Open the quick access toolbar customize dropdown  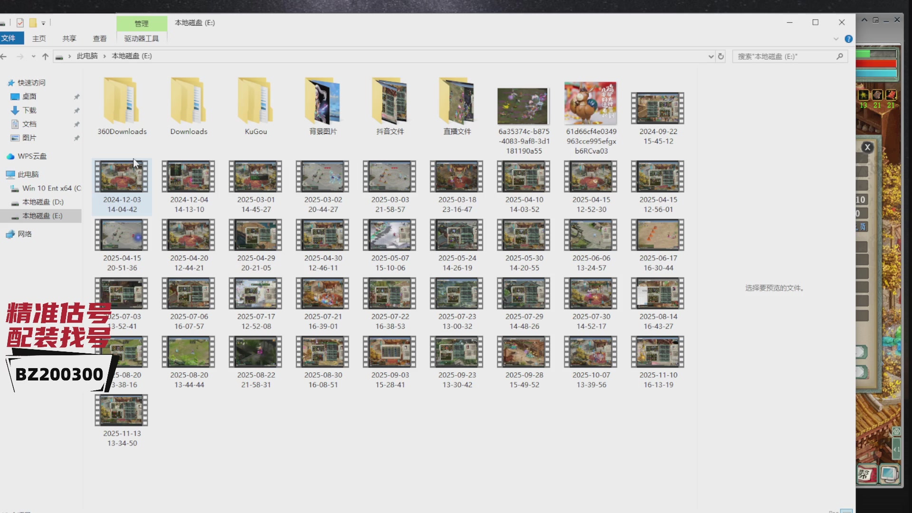coord(43,23)
